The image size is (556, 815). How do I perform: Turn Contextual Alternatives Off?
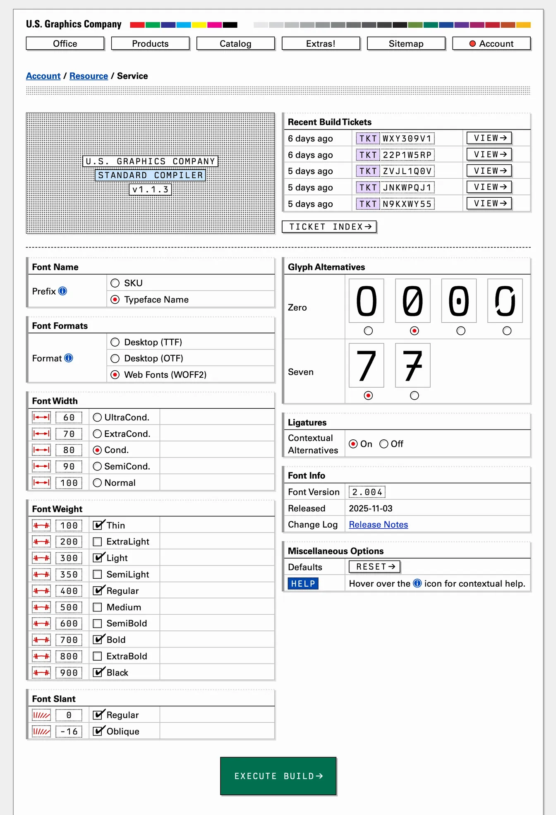pyautogui.click(x=384, y=443)
